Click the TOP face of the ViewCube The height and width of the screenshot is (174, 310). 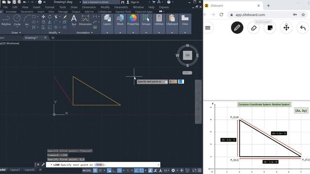point(187,55)
